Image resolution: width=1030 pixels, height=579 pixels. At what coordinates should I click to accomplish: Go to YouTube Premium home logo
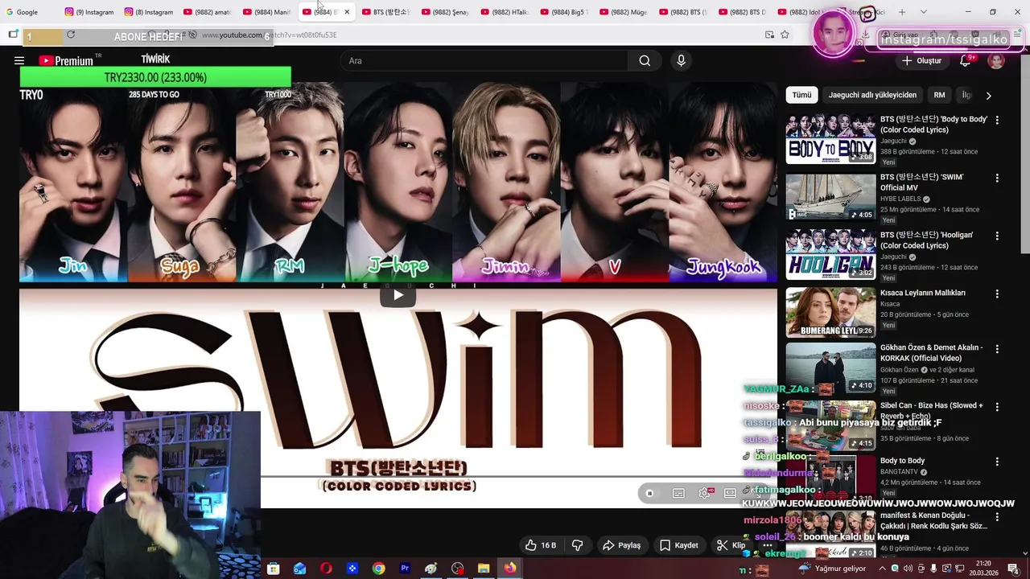pos(65,60)
